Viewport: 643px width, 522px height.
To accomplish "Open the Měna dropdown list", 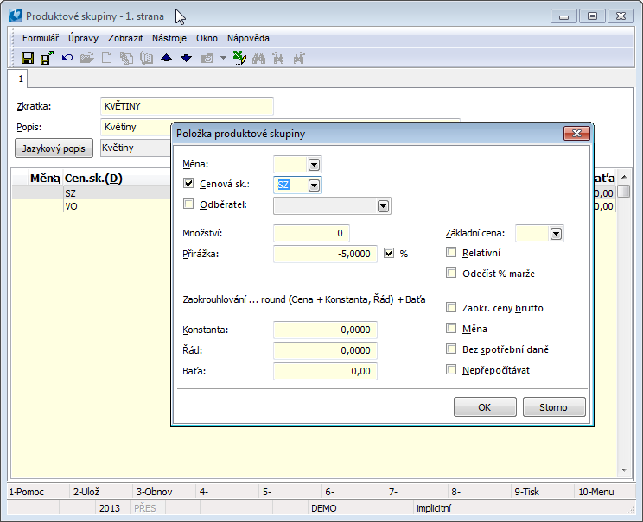I will tap(314, 164).
